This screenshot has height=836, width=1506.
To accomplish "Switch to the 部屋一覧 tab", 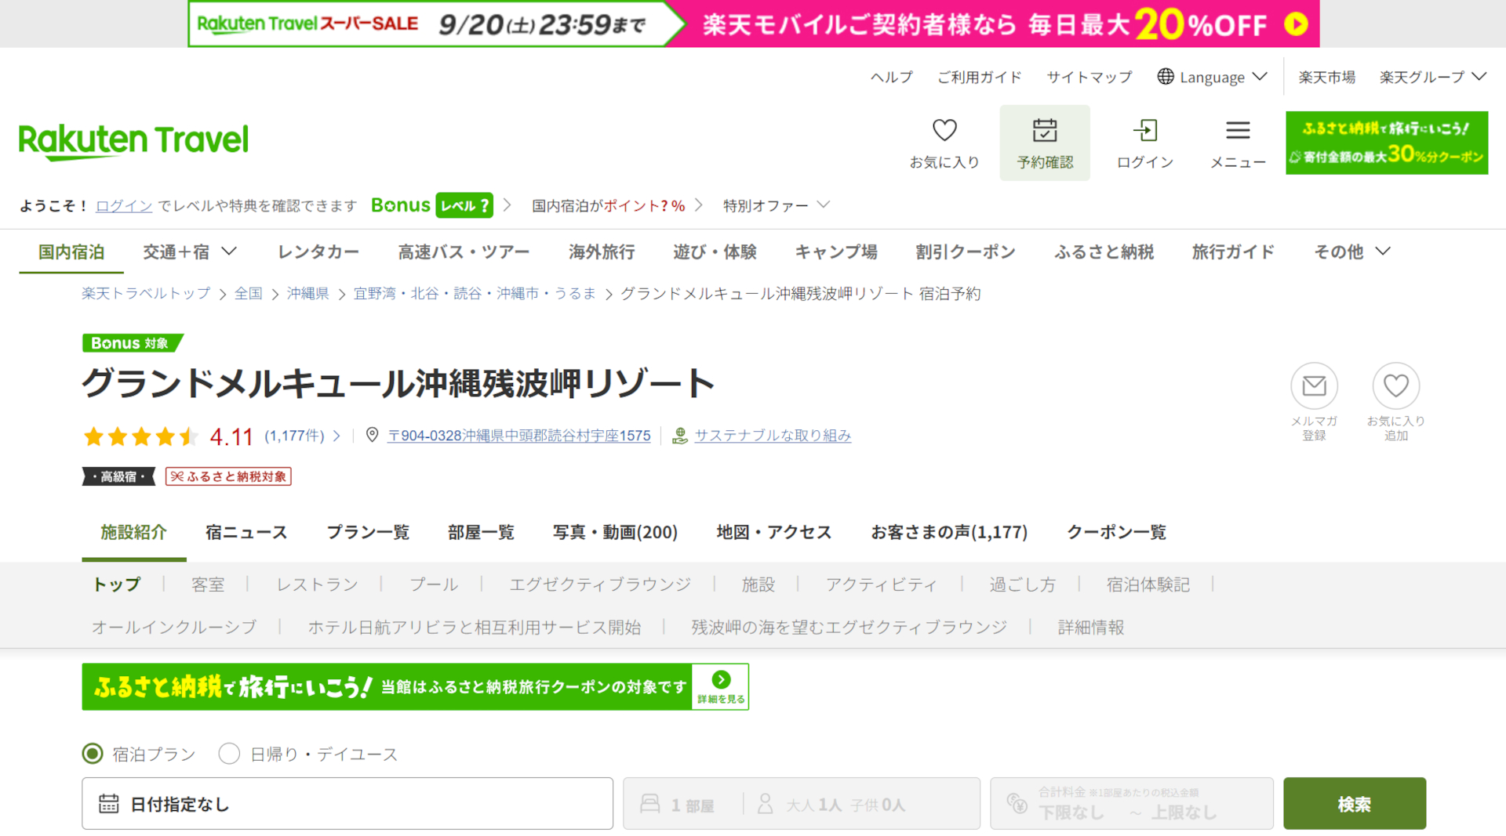I will click(481, 532).
